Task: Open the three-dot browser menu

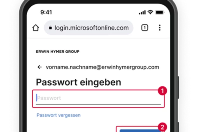Action: pos(160,28)
